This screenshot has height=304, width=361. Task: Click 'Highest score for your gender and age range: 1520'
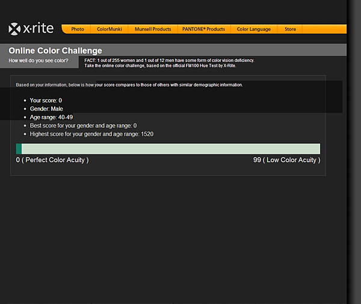pyautogui.click(x=91, y=134)
